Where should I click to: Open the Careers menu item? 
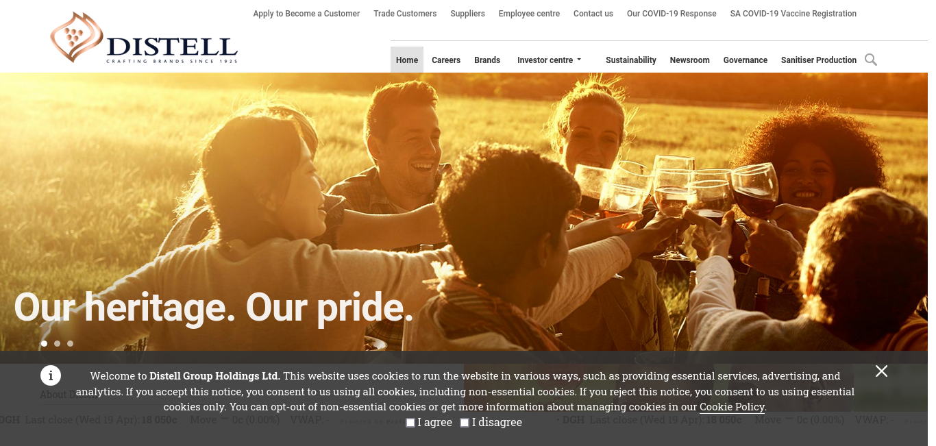446,60
